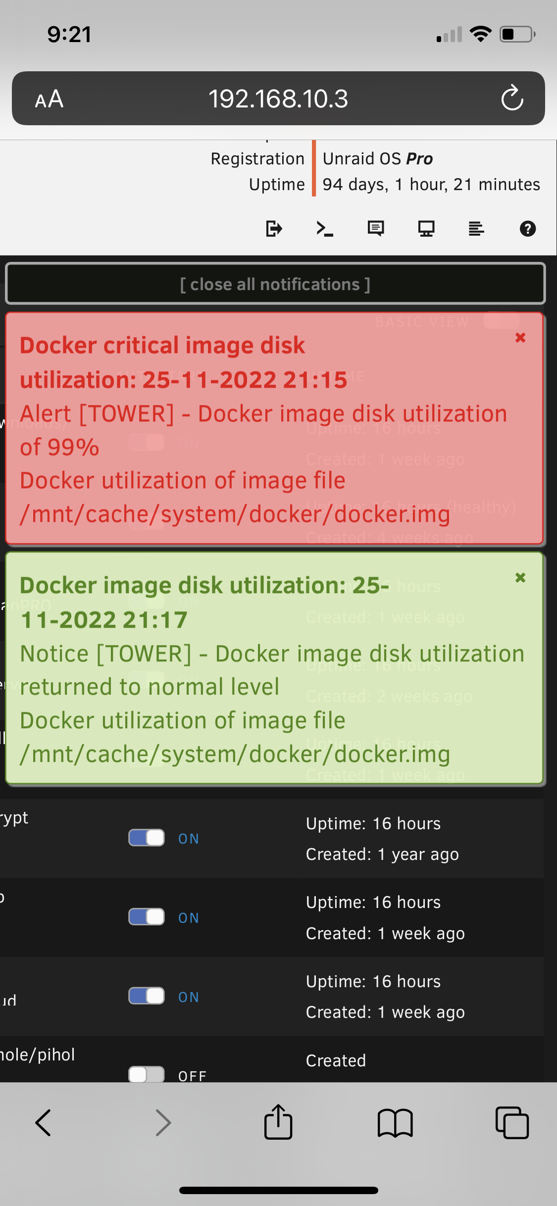Viewport: 557px width, 1206px height.
Task: Dismiss the red Docker critical alert
Action: (520, 338)
